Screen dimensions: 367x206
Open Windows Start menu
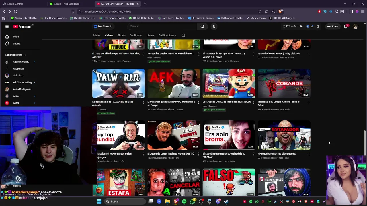coord(99,201)
